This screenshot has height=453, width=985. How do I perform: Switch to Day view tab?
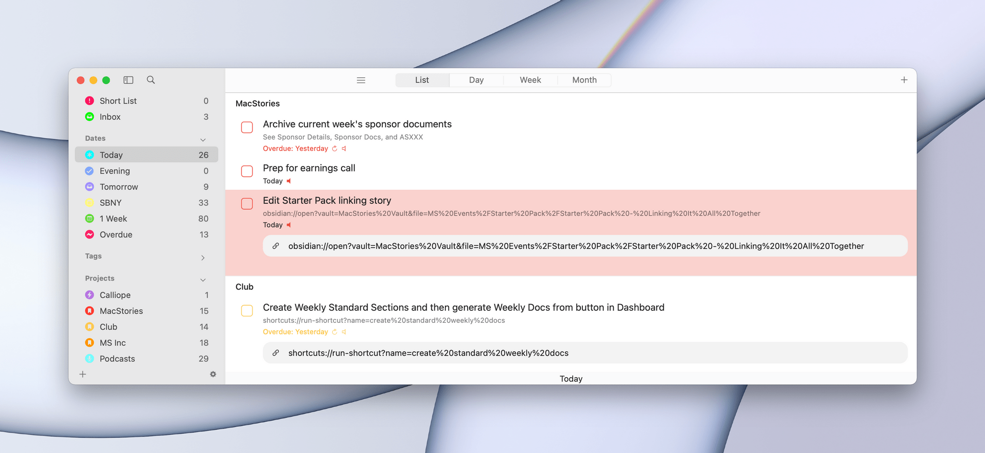click(x=476, y=80)
